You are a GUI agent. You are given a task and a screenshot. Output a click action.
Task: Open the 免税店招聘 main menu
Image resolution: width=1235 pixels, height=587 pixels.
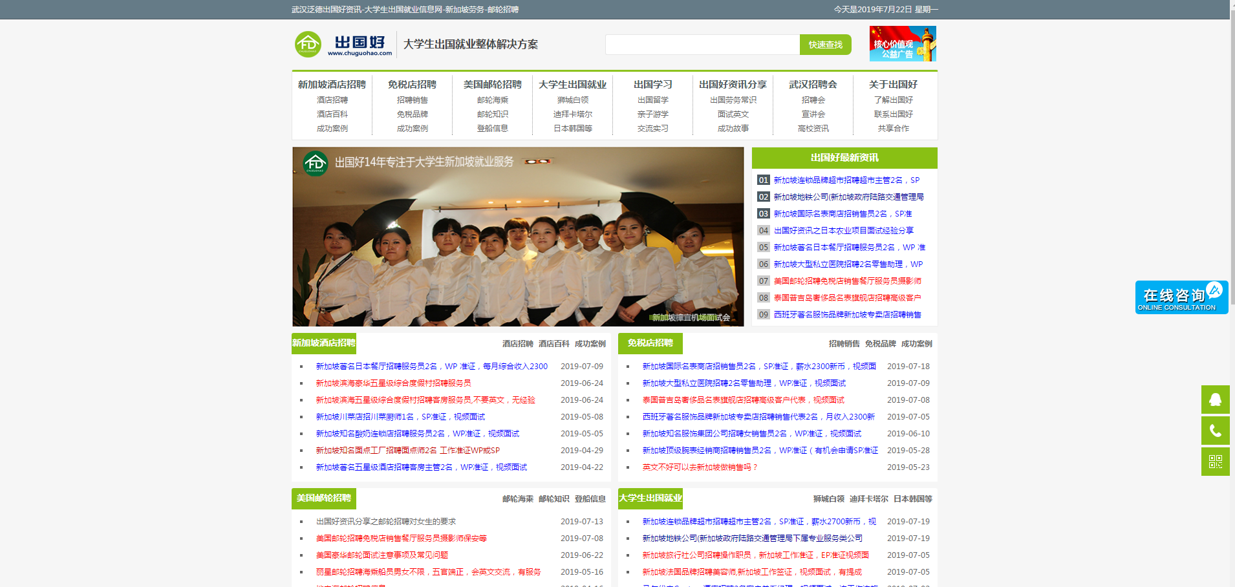click(412, 85)
